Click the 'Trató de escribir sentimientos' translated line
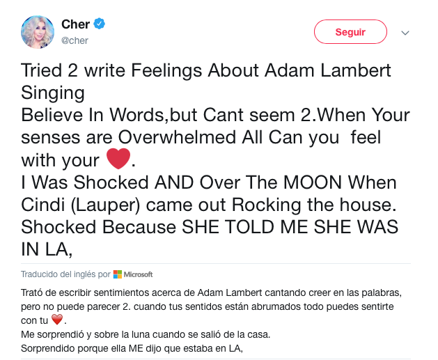 point(211,292)
